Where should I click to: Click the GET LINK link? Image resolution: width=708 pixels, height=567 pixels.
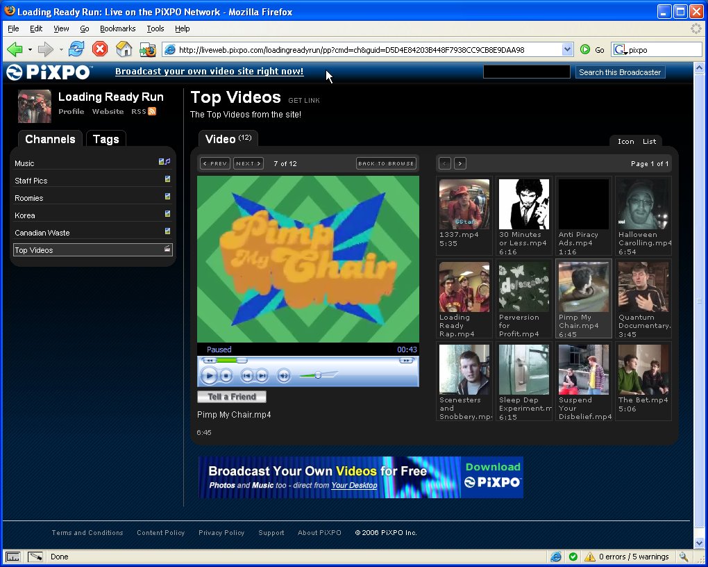pyautogui.click(x=304, y=100)
